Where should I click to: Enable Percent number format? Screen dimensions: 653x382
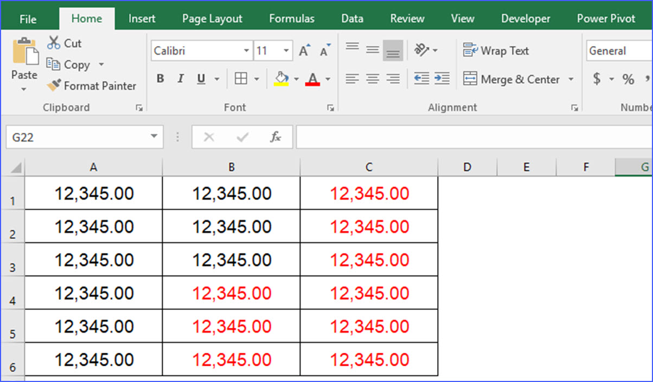[628, 79]
